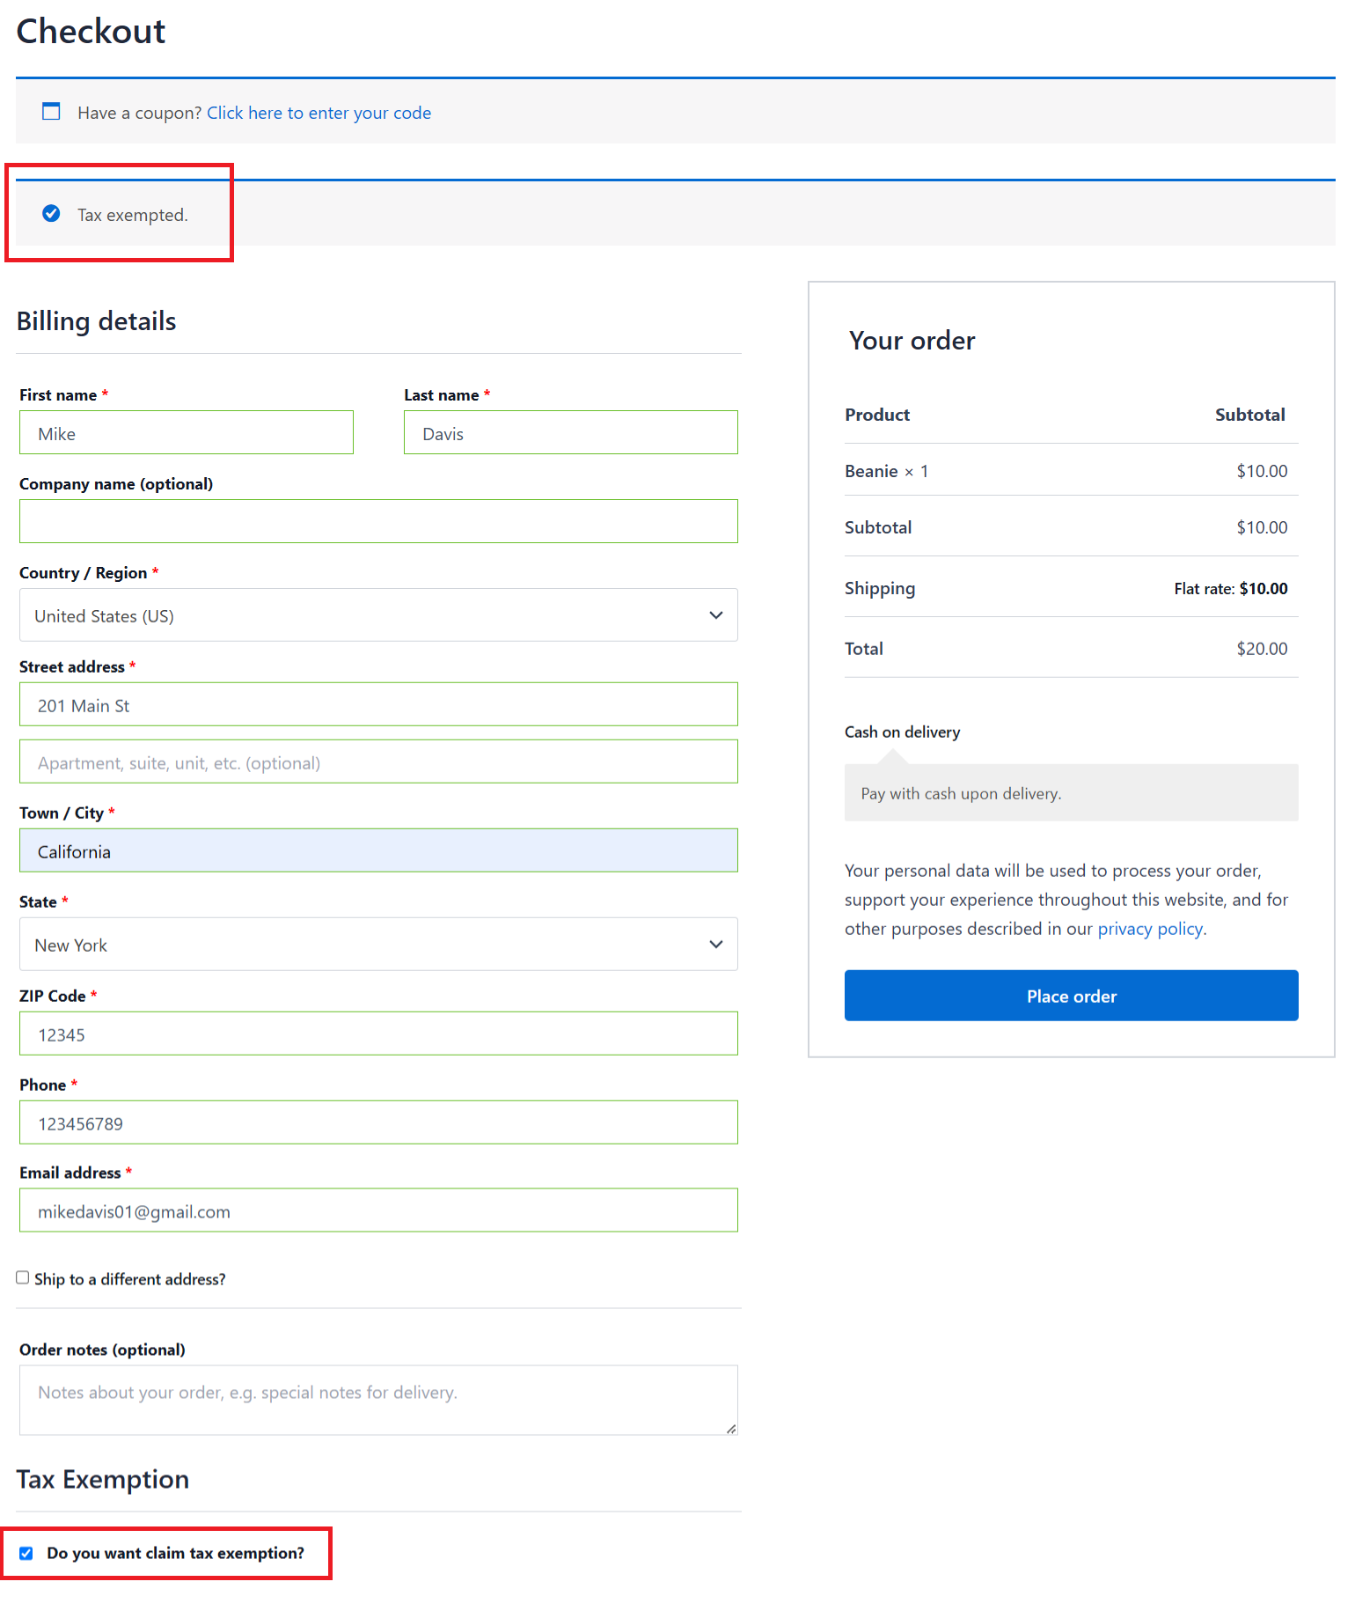Image resolution: width=1355 pixels, height=1611 pixels.
Task: Focus the First name field
Action: coord(187,433)
